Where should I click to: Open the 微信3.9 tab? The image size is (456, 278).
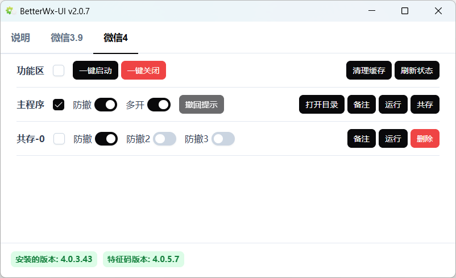point(67,38)
